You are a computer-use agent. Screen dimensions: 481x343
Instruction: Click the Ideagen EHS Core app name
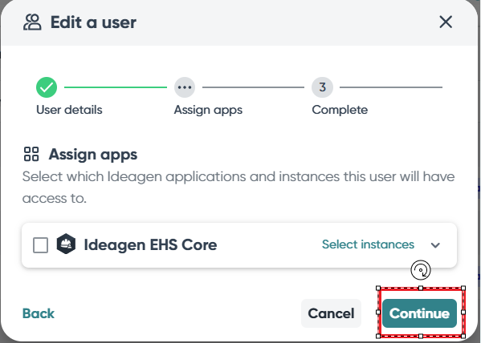[151, 244]
